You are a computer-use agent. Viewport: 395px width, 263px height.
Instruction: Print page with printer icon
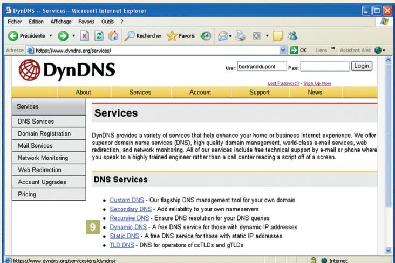click(240, 36)
